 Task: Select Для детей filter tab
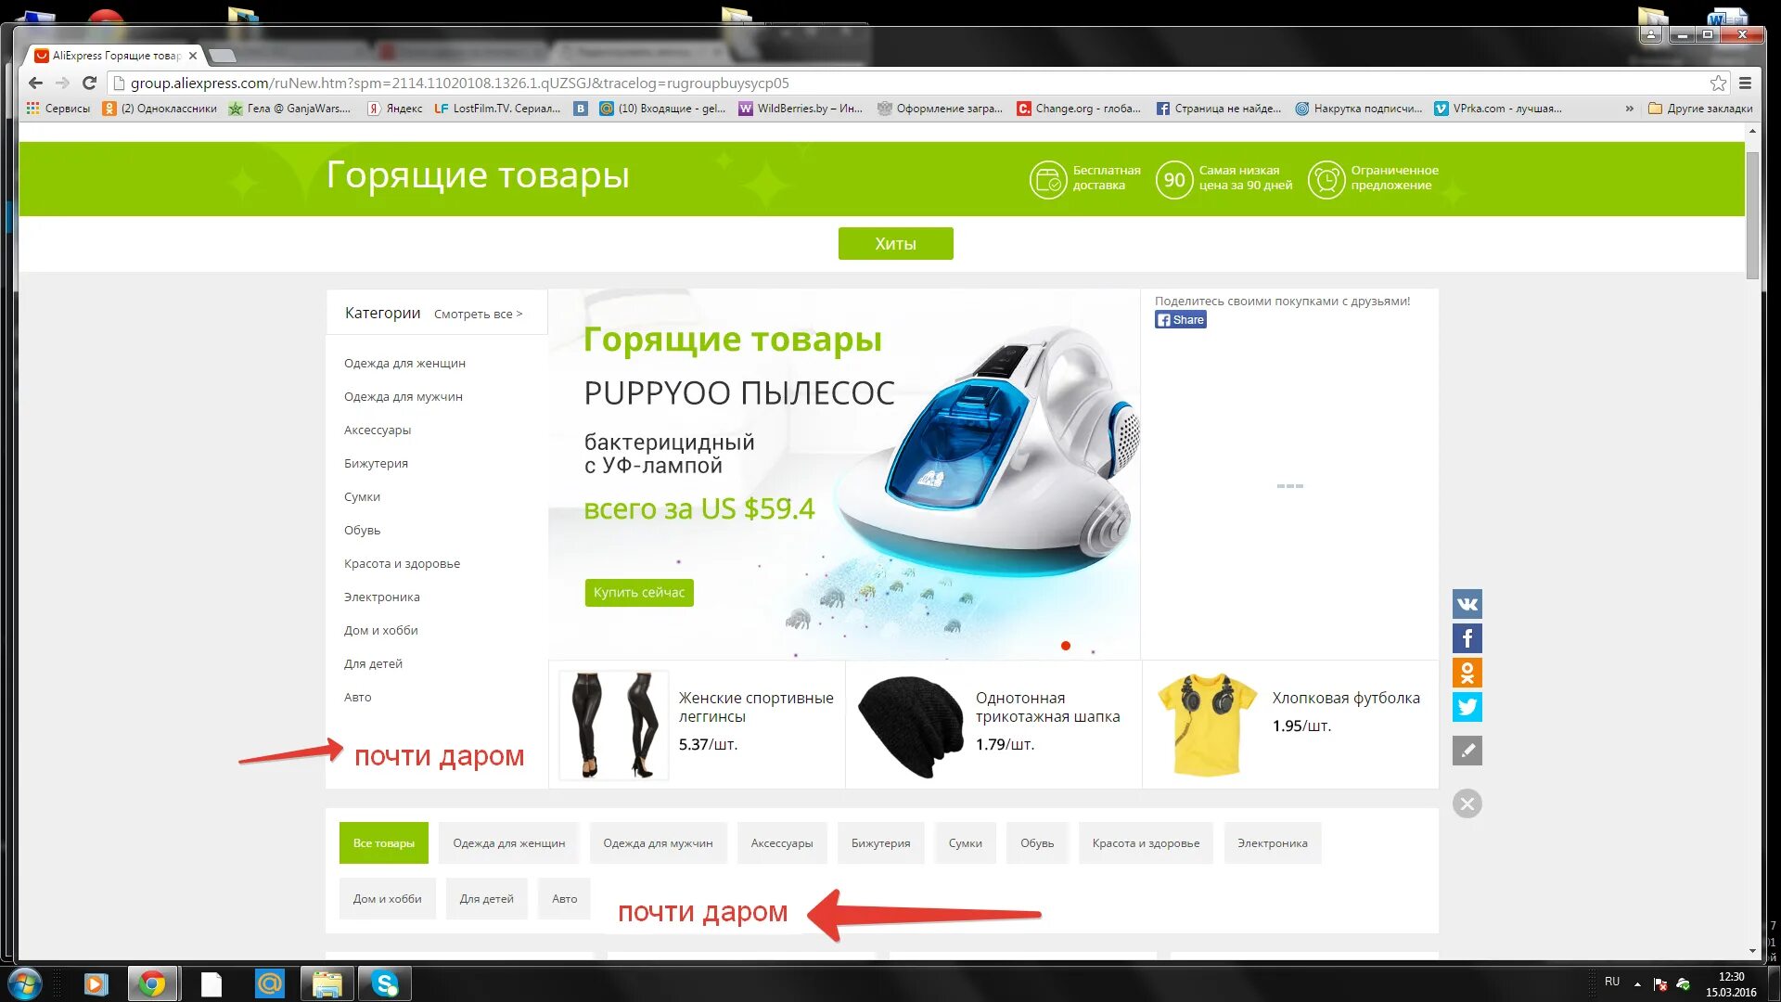coord(486,898)
